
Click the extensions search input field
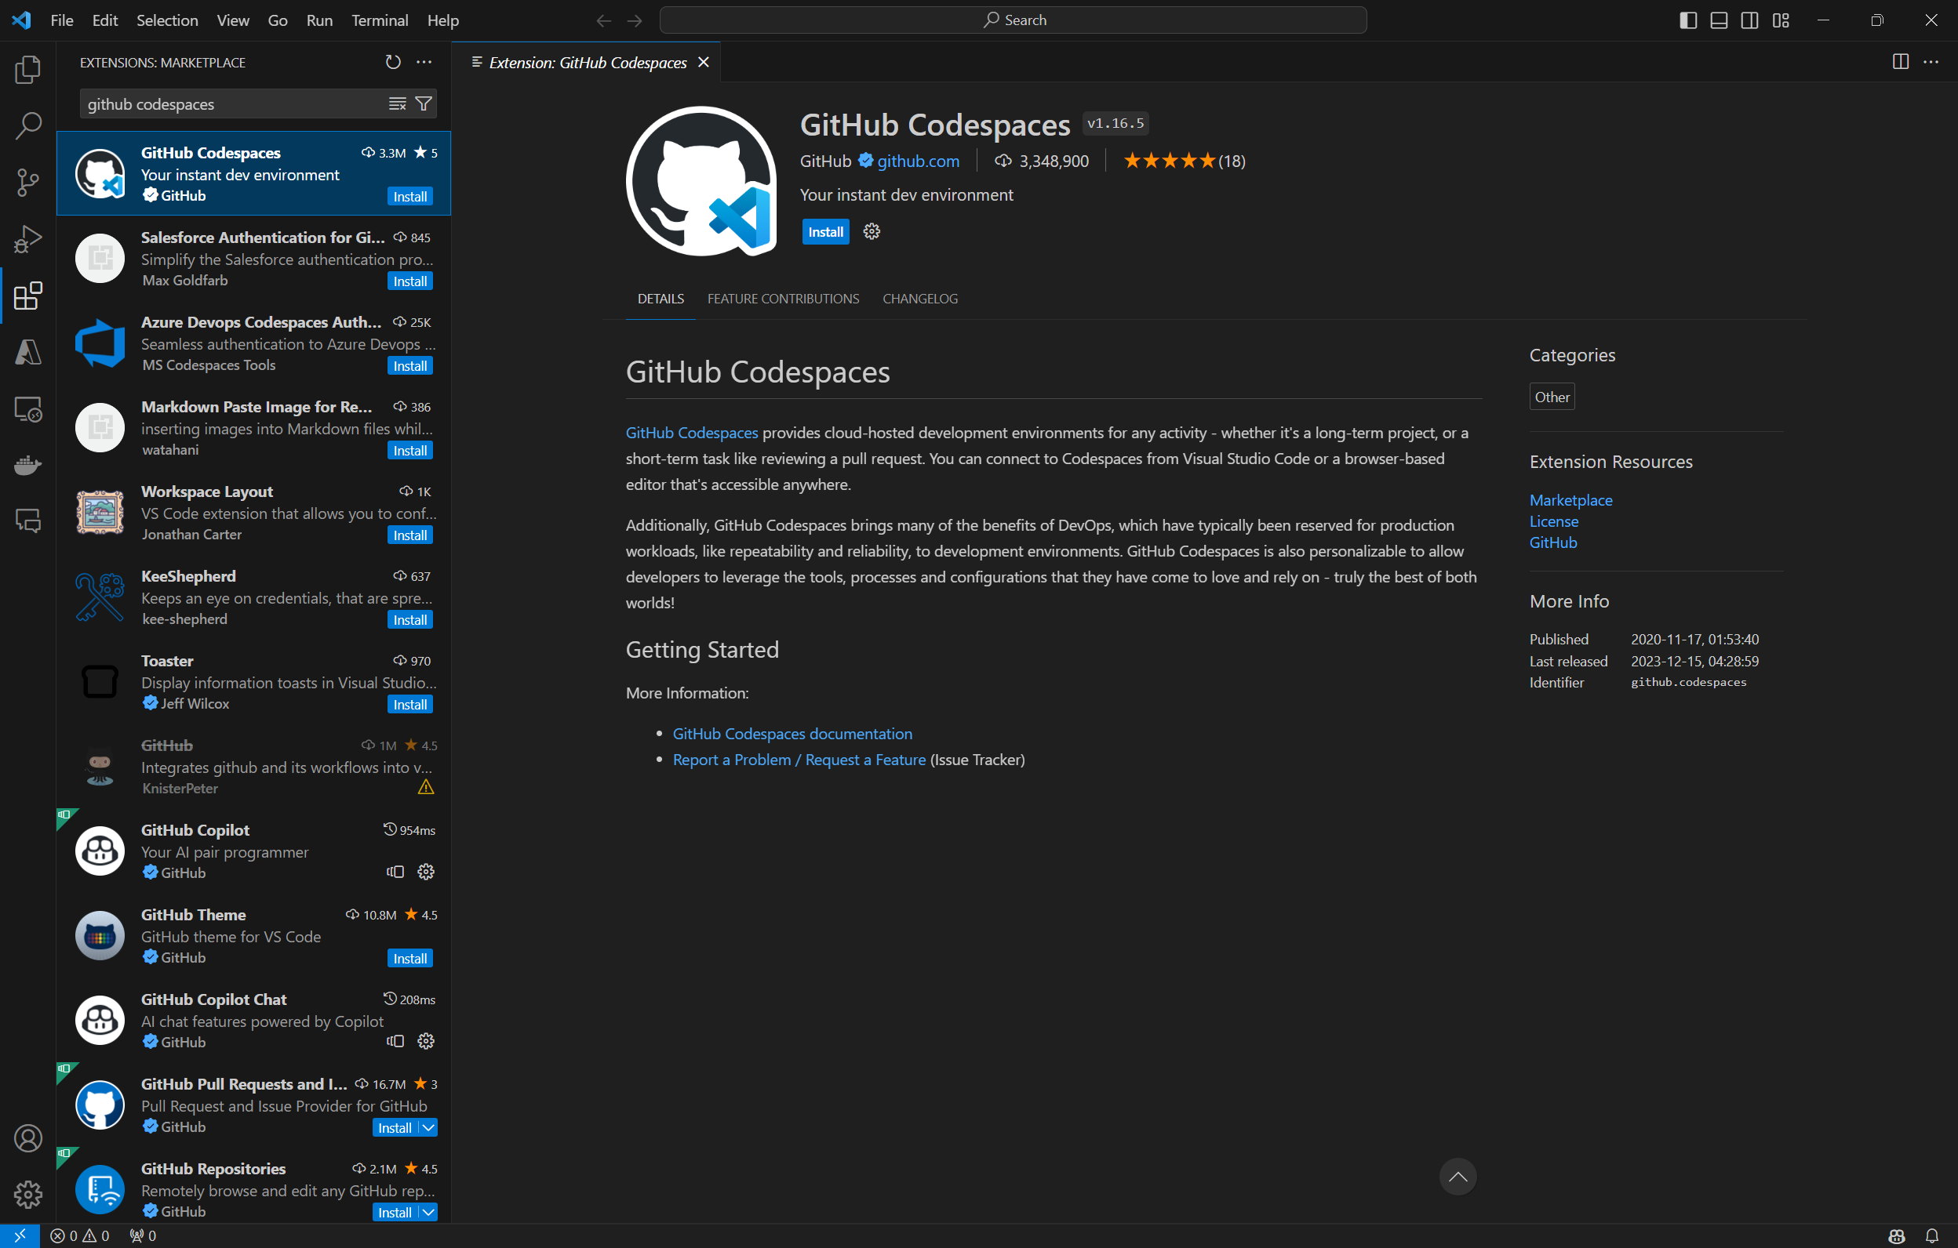click(x=231, y=104)
